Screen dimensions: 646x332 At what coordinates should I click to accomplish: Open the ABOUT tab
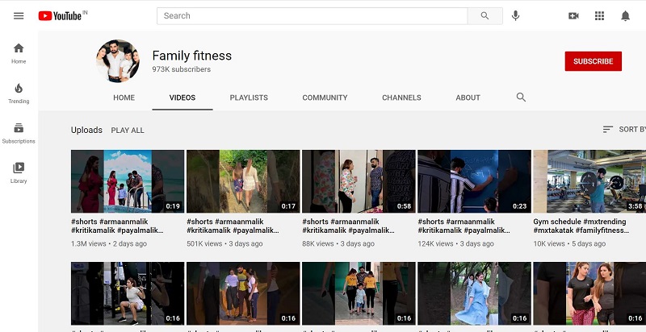pos(468,98)
